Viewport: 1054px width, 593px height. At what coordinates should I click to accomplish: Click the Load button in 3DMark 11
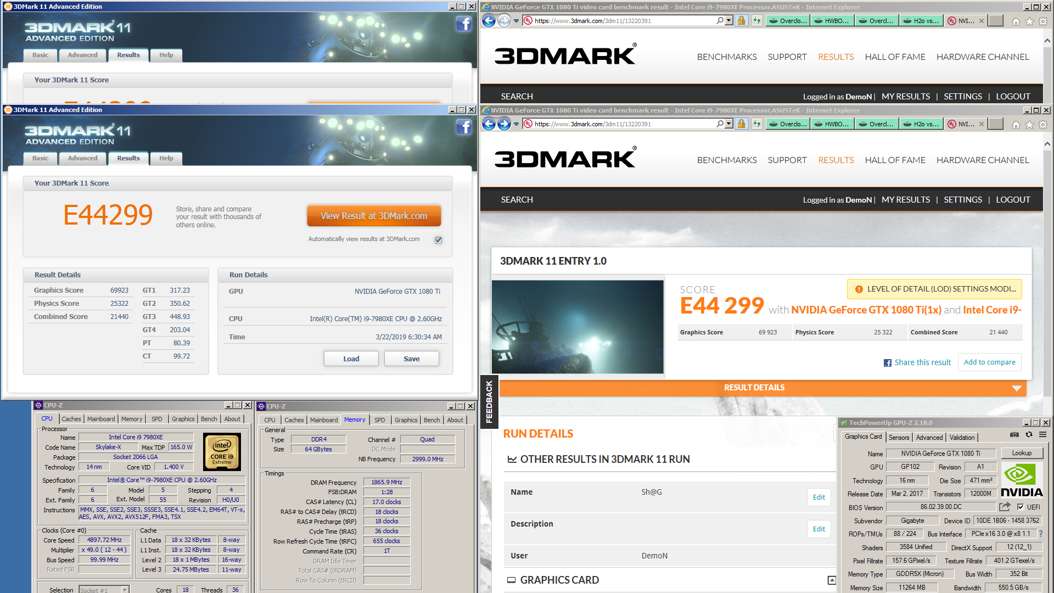coord(351,359)
